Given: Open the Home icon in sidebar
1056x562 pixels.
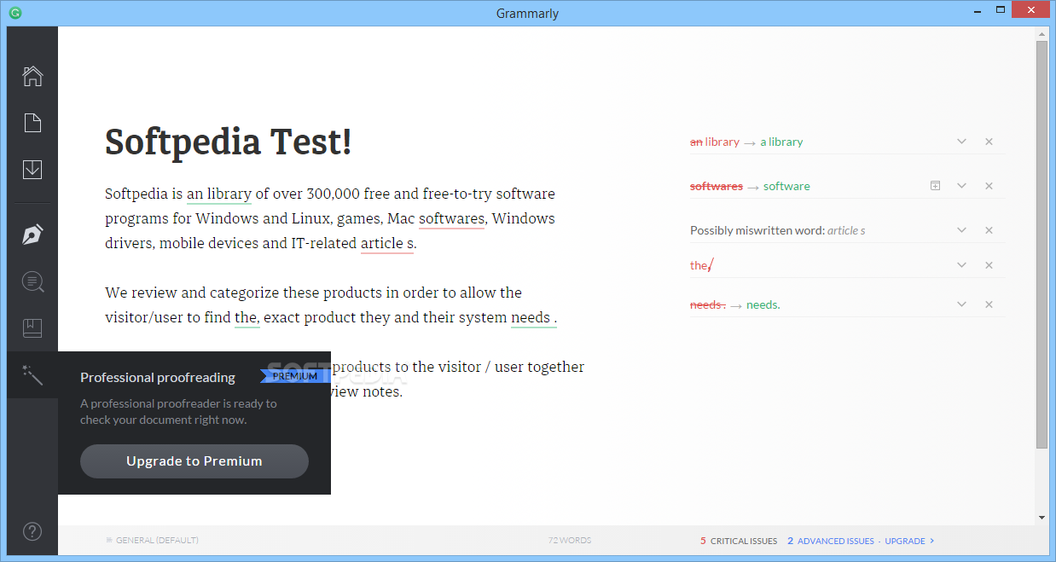Looking at the screenshot, I should [32, 76].
